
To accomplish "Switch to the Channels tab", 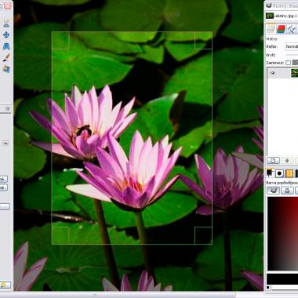I will point(281,29).
